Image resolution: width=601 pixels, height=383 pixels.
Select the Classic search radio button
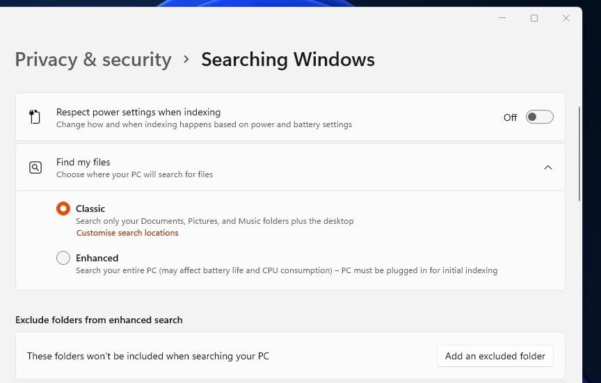[63, 209]
